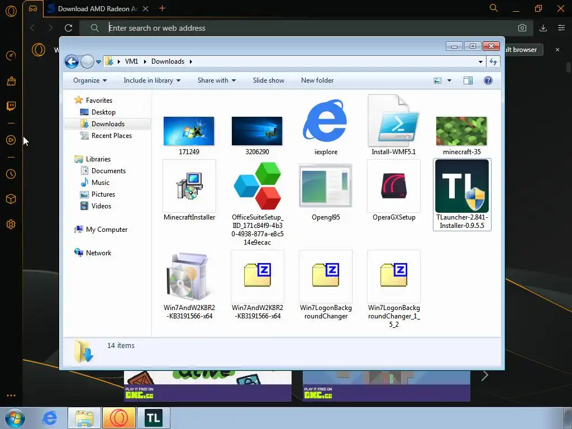The image size is (572, 429).
Task: Open the view options dropdown arrow
Action: (450, 80)
